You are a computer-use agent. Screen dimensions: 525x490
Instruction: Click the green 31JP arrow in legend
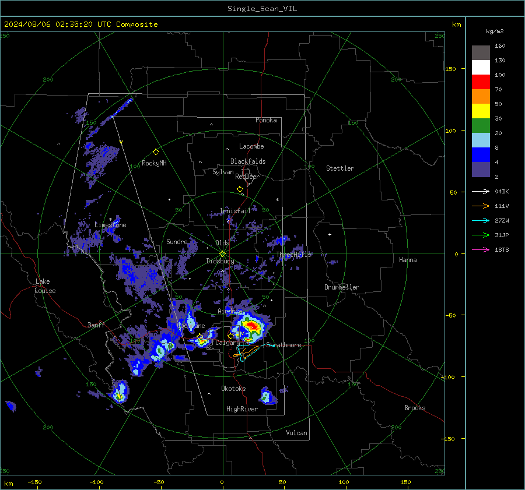(481, 235)
